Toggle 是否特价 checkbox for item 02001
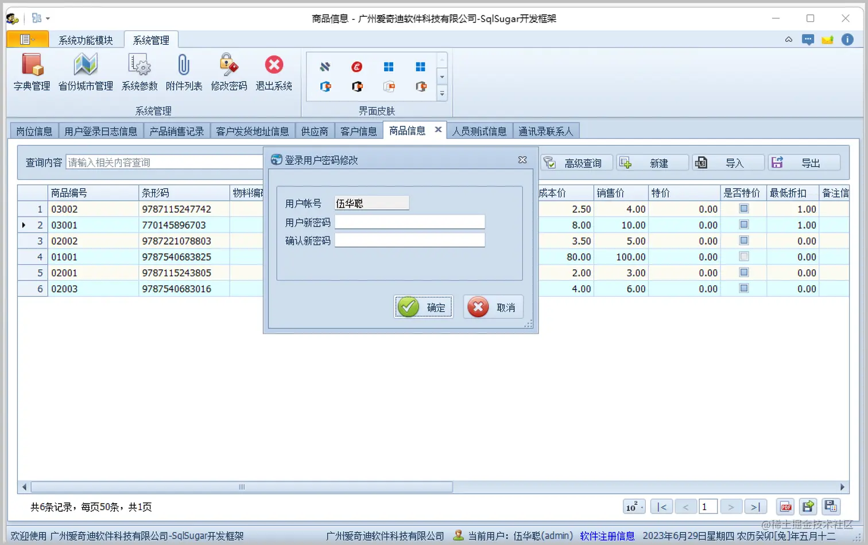868x545 pixels. [x=744, y=272]
